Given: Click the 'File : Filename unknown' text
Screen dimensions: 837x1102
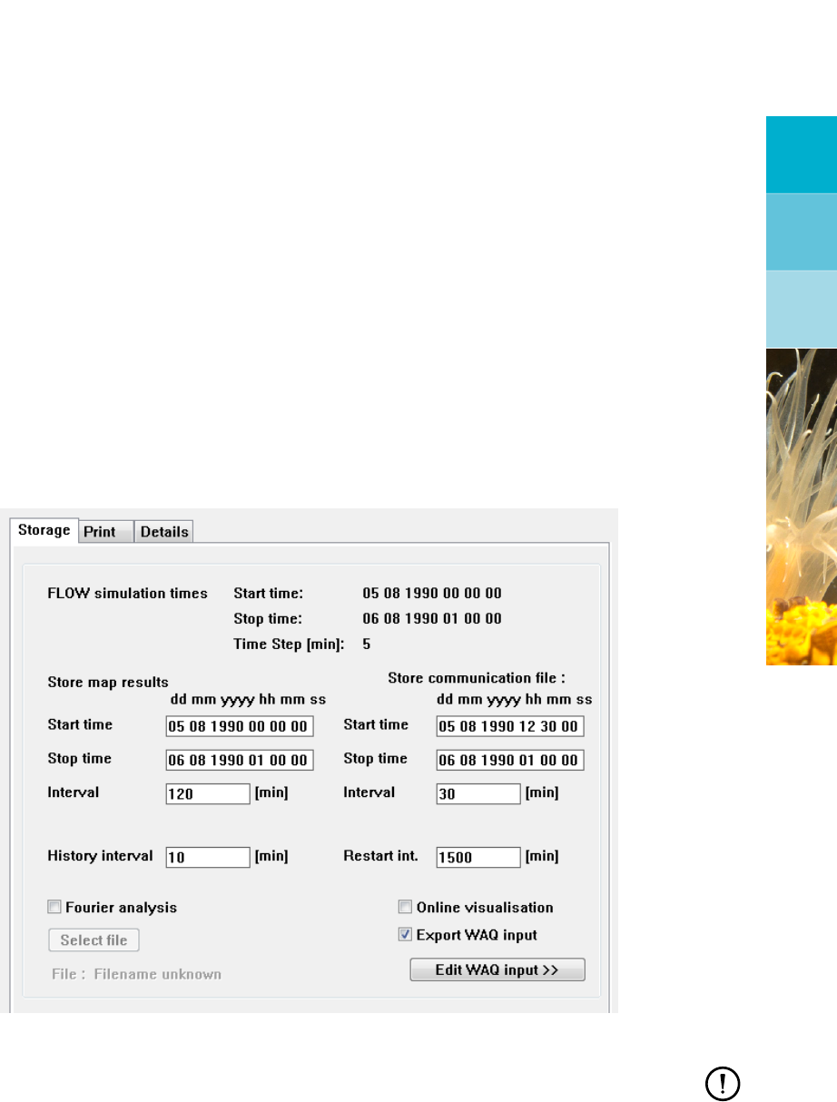Looking at the screenshot, I should click(x=136, y=974).
